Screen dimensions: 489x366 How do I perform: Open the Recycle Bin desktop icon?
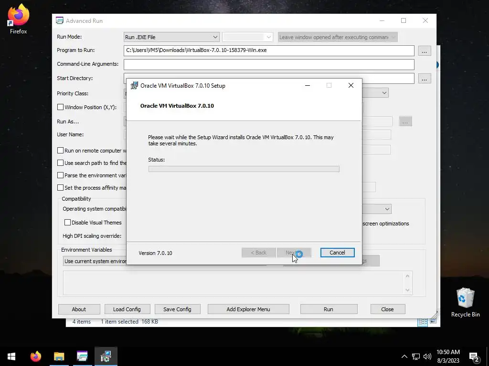coord(465,302)
